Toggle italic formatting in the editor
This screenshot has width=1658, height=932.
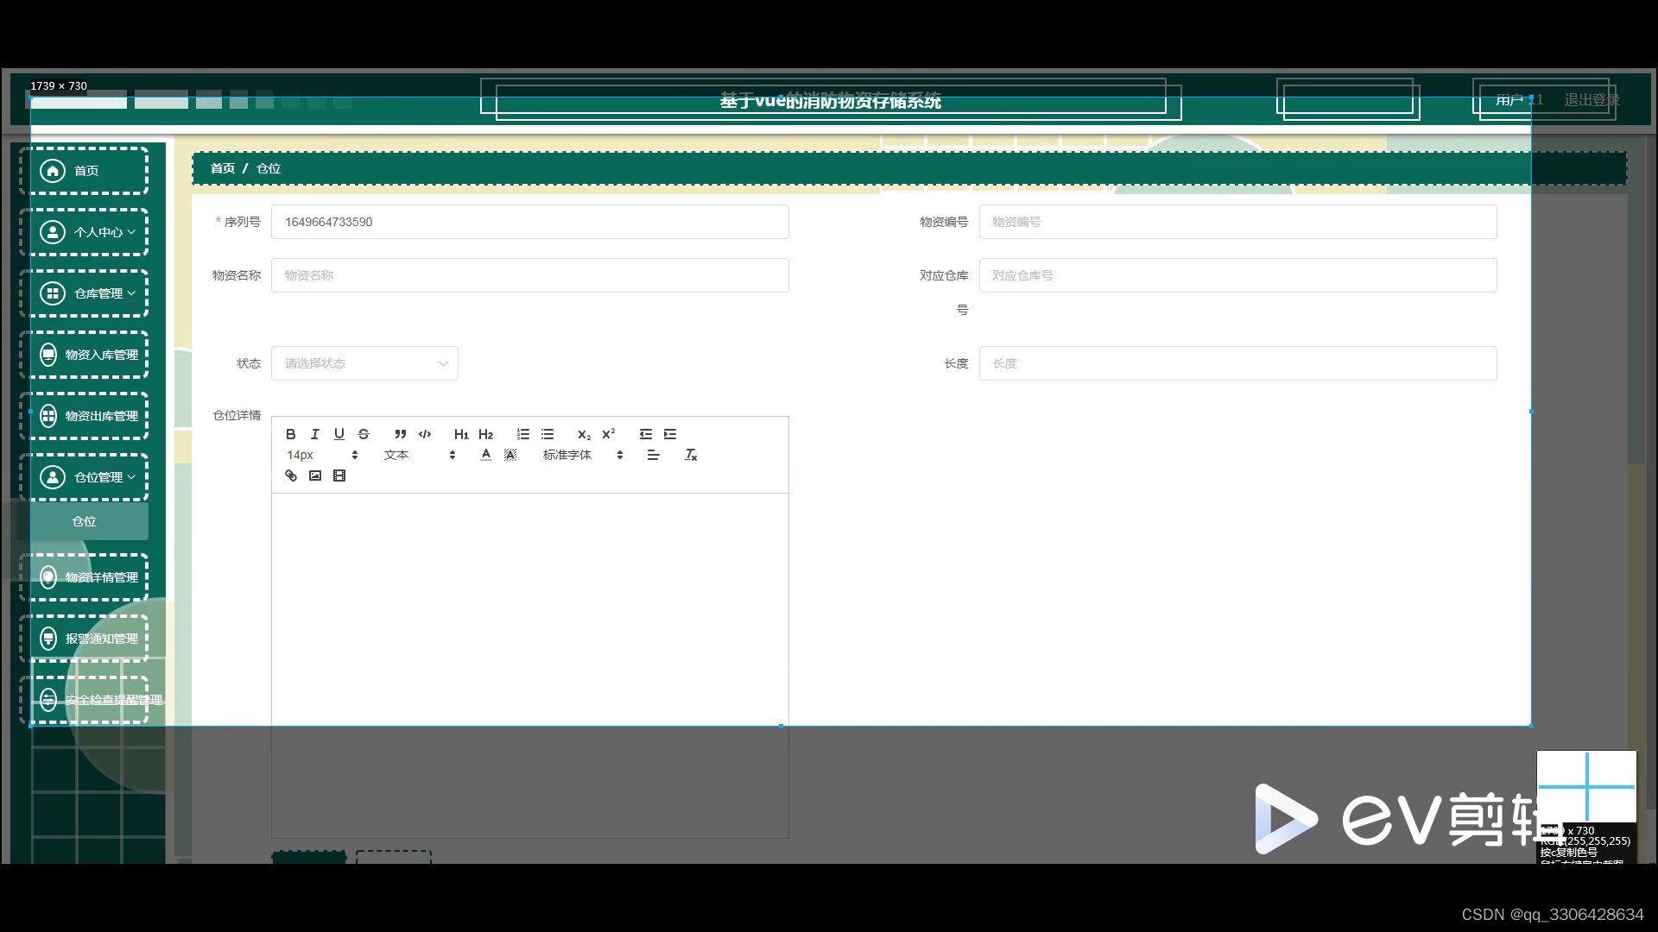pyautogui.click(x=315, y=434)
